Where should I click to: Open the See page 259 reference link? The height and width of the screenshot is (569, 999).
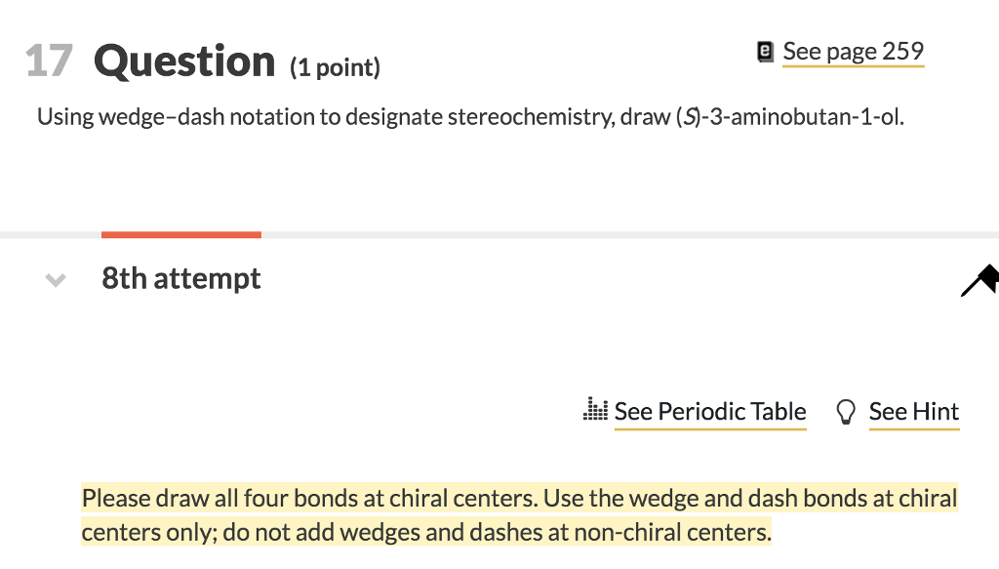coord(854,51)
